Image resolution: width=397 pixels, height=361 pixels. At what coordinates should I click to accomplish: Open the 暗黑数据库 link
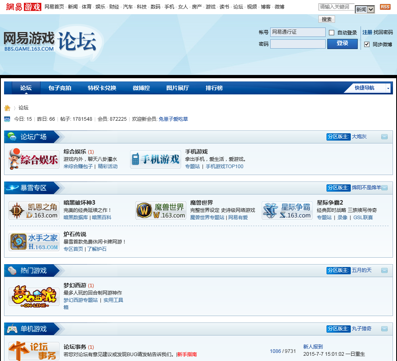click(76, 218)
